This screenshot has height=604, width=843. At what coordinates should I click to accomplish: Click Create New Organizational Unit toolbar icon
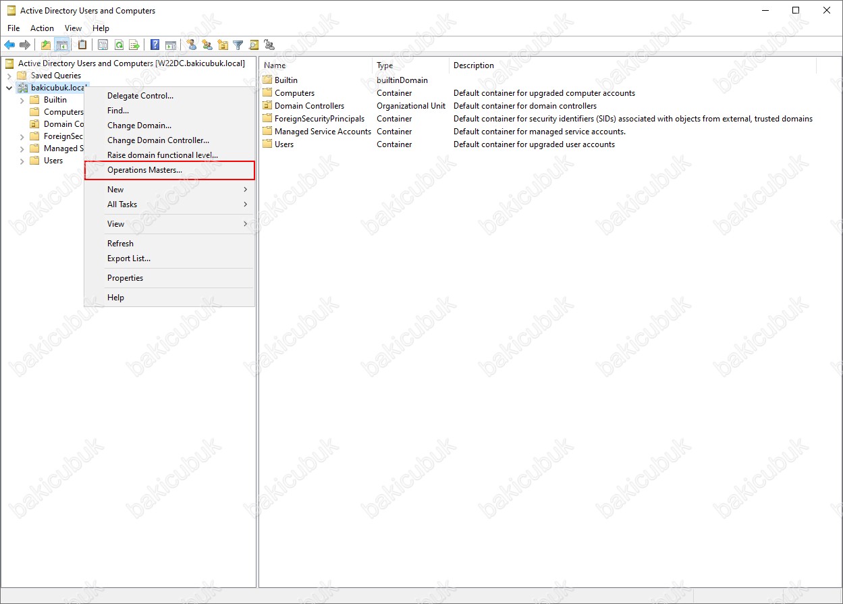(x=223, y=45)
